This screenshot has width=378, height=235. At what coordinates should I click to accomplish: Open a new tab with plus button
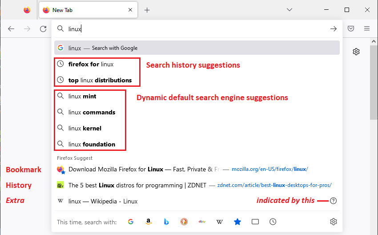(x=147, y=10)
